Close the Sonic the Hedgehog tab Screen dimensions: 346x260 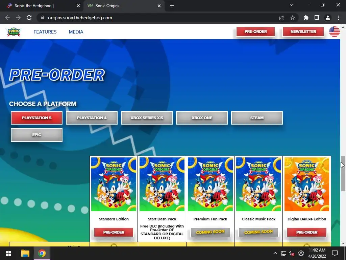click(78, 6)
